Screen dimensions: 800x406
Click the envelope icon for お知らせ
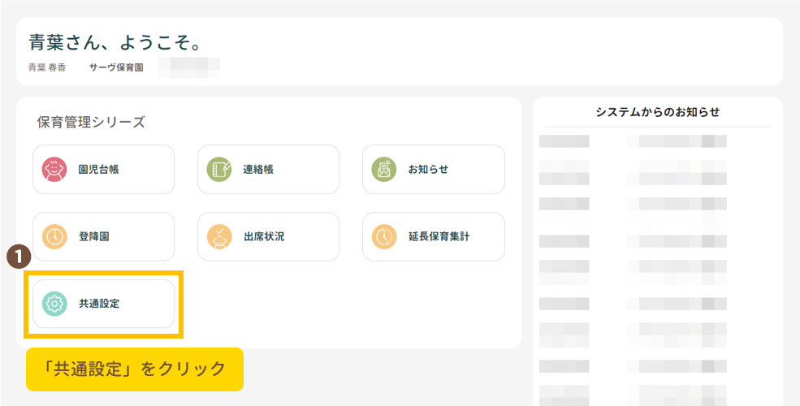383,170
